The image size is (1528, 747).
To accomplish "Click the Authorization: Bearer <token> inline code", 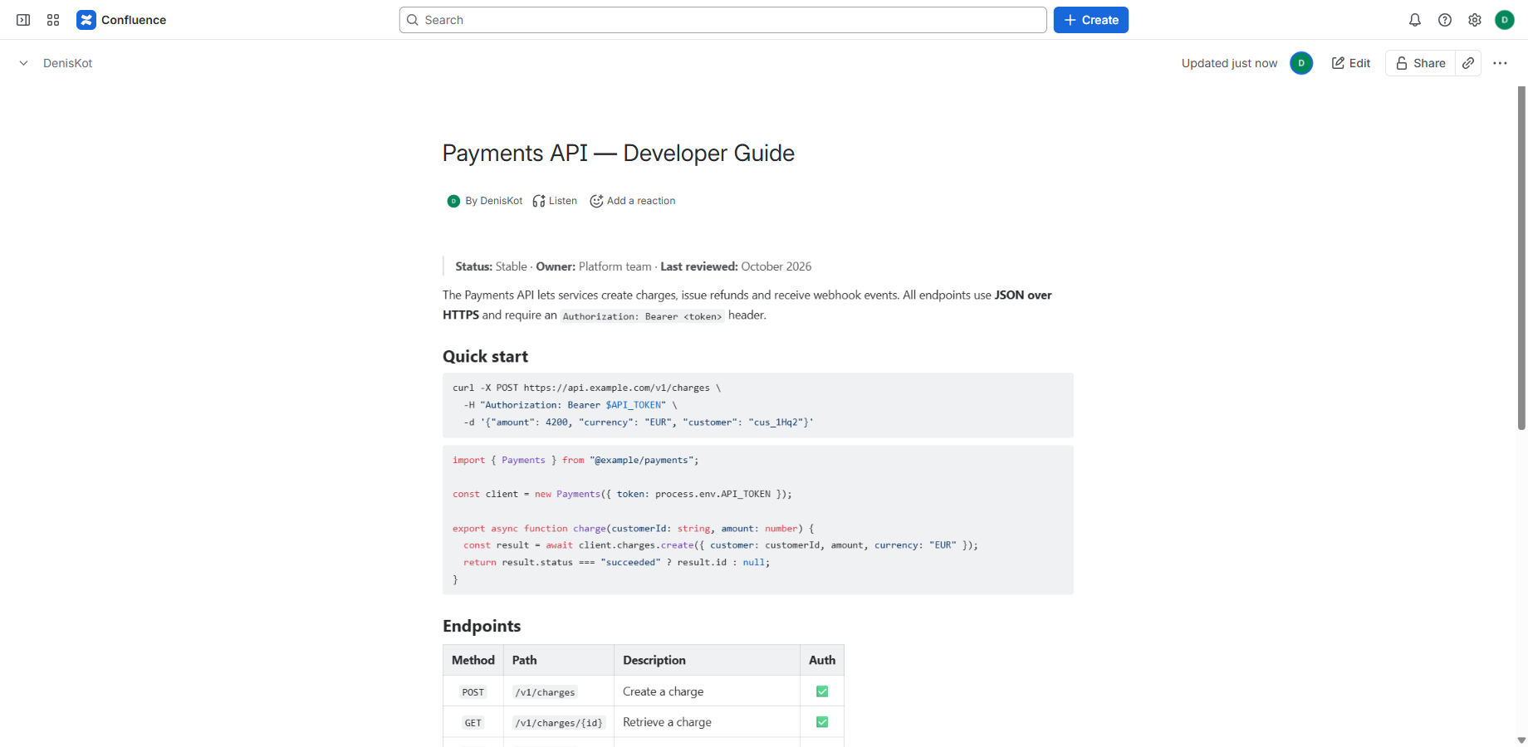I will point(642,316).
